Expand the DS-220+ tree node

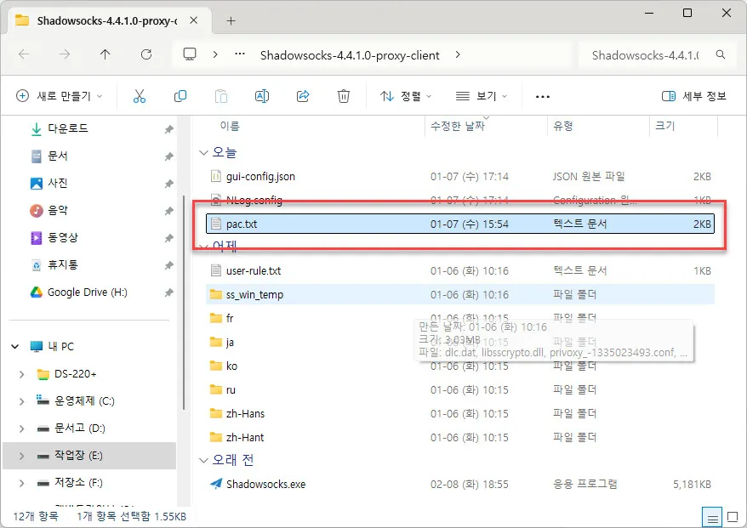[x=21, y=374]
